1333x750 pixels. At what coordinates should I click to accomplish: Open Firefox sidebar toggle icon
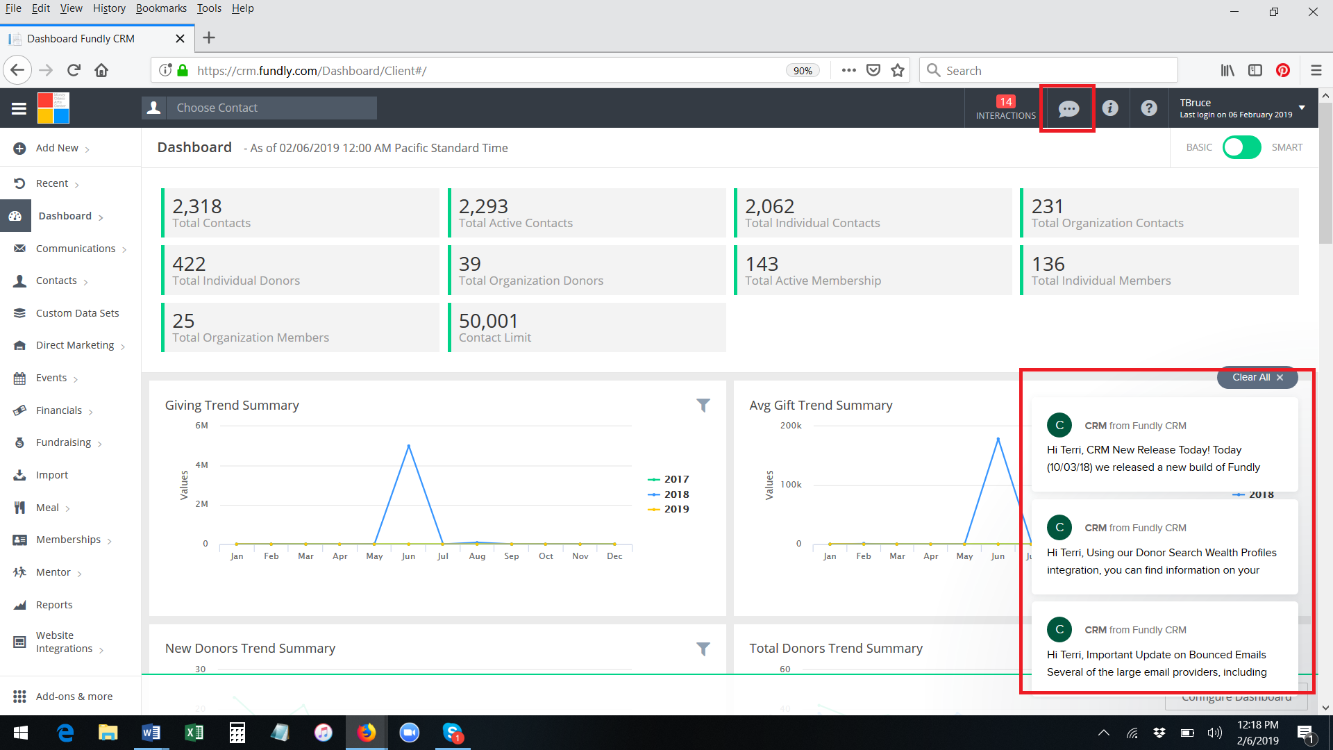(1255, 70)
